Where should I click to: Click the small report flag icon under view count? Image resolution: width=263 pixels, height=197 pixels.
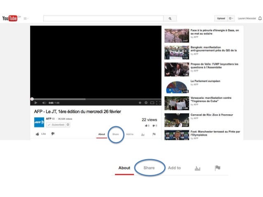(154, 134)
